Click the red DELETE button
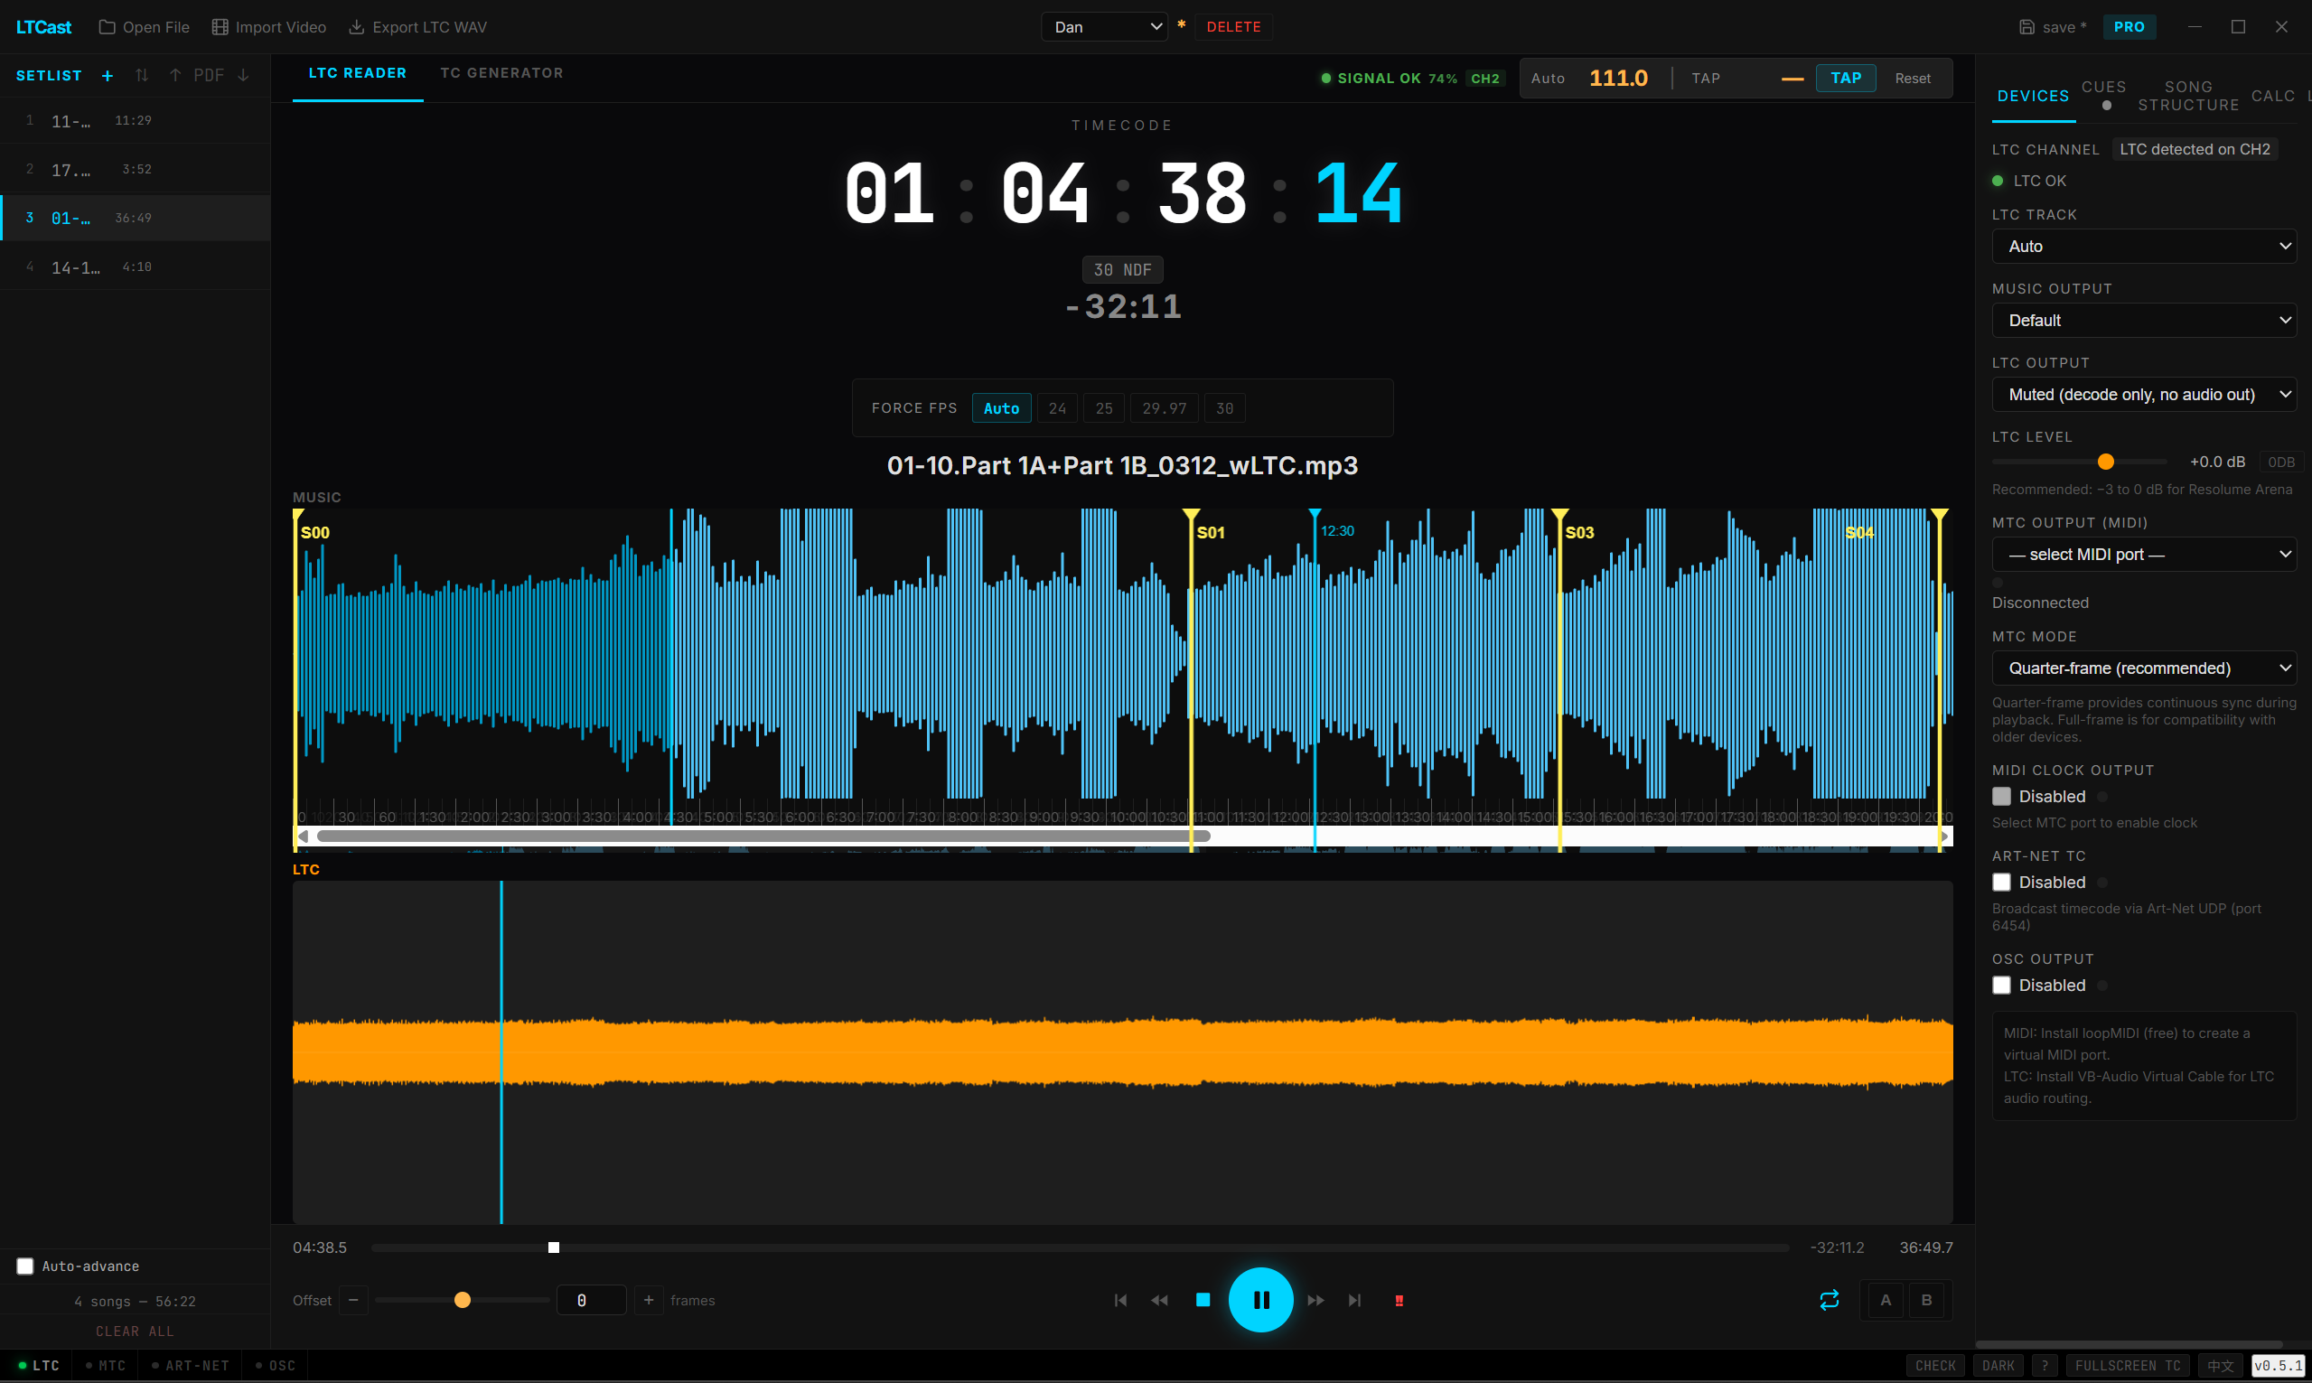Image resolution: width=2312 pixels, height=1383 pixels. (x=1233, y=27)
